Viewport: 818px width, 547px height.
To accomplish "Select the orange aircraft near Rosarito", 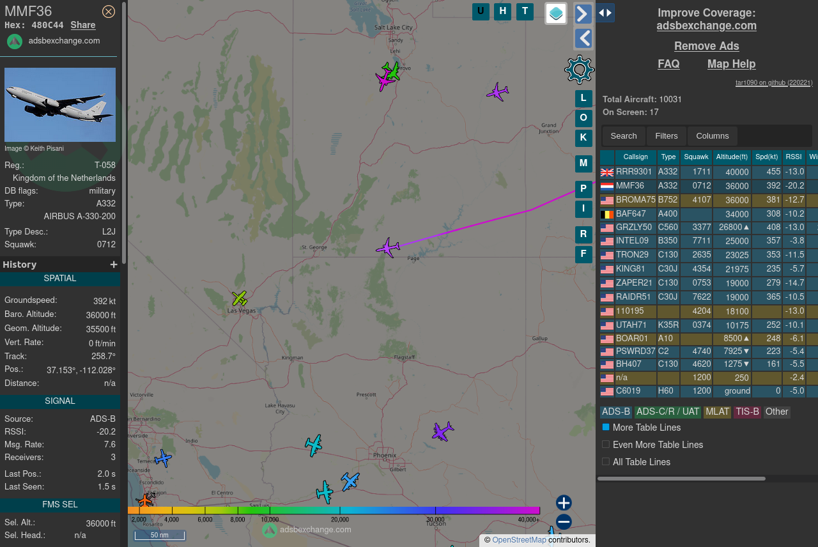I will click(146, 500).
